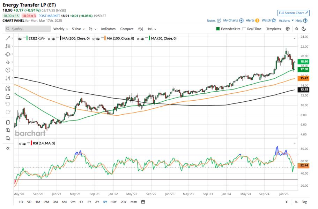318x209 pixels.
Task: Enable the Extended Hrs checkbox
Action: tap(218, 29)
